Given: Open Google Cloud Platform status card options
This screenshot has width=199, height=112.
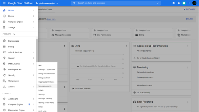Looking at the screenshot, I should (x=188, y=46).
